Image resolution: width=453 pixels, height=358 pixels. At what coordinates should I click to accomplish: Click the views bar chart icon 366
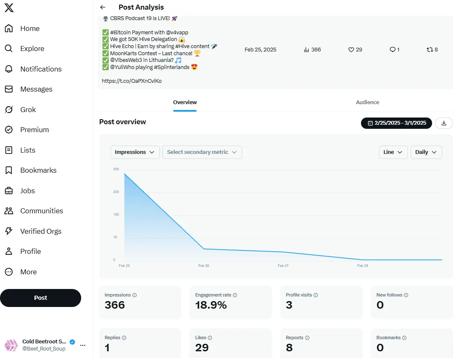pos(307,50)
